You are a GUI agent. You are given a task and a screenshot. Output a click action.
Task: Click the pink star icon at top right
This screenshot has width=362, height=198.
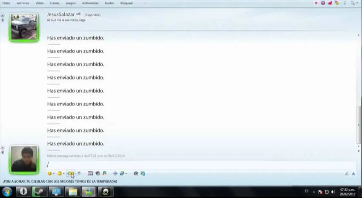tap(316, 3)
